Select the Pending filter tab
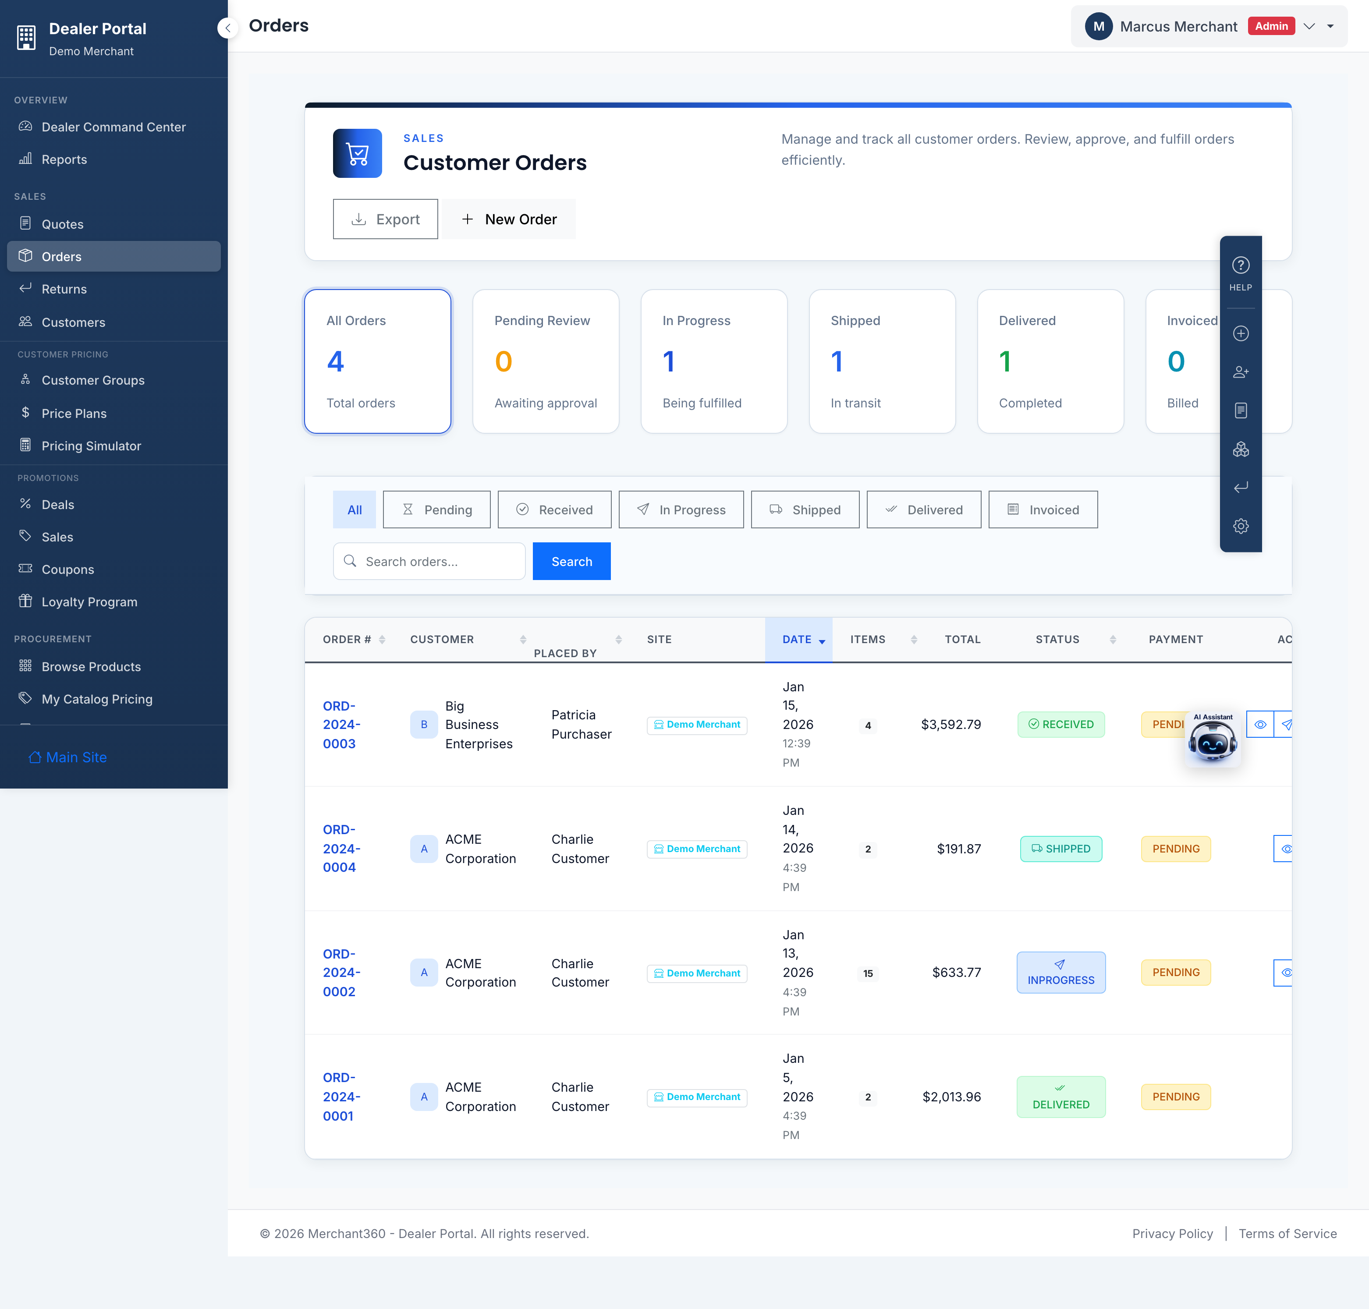Screen dimensions: 1369x1309 437,509
